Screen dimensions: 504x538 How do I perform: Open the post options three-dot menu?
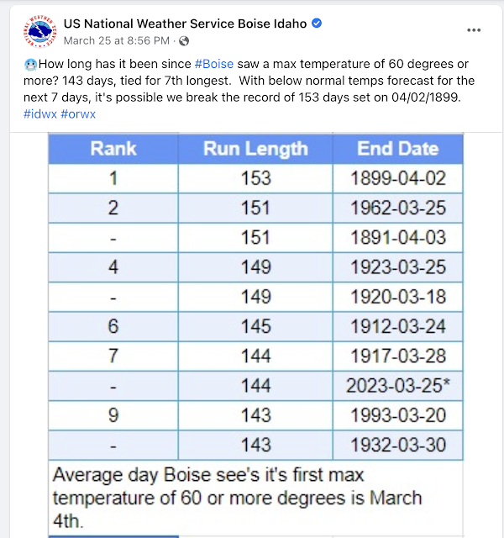click(x=474, y=30)
